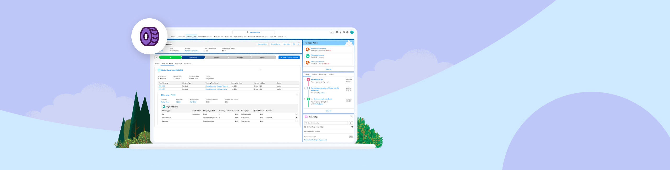Expand the path sidebar chevron
Image resolution: width=670 pixels, height=170 pixels.
pos(156,57)
